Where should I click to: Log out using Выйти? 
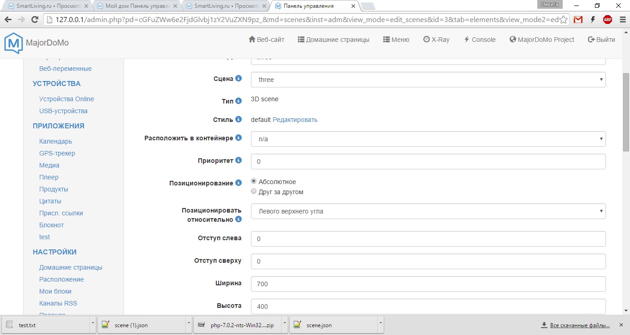[601, 40]
